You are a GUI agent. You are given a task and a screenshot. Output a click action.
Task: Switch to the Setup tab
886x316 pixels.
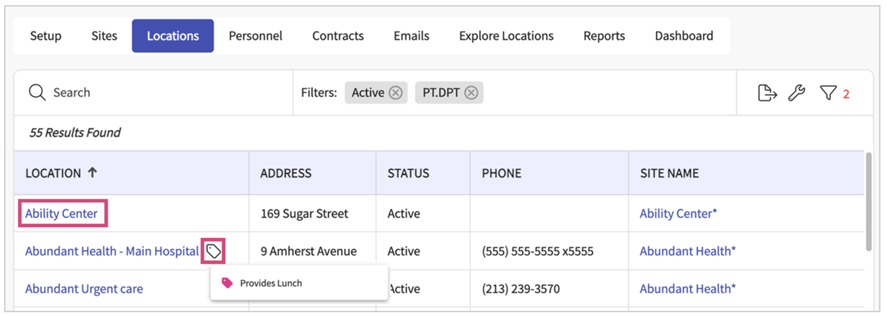[x=46, y=36]
